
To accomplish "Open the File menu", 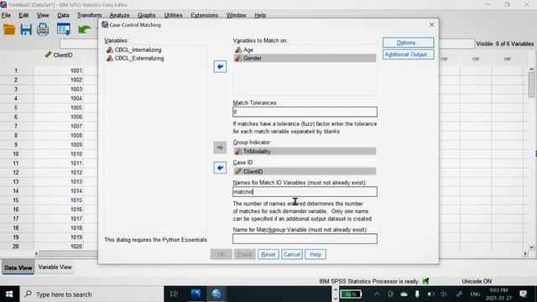I will click(6, 15).
